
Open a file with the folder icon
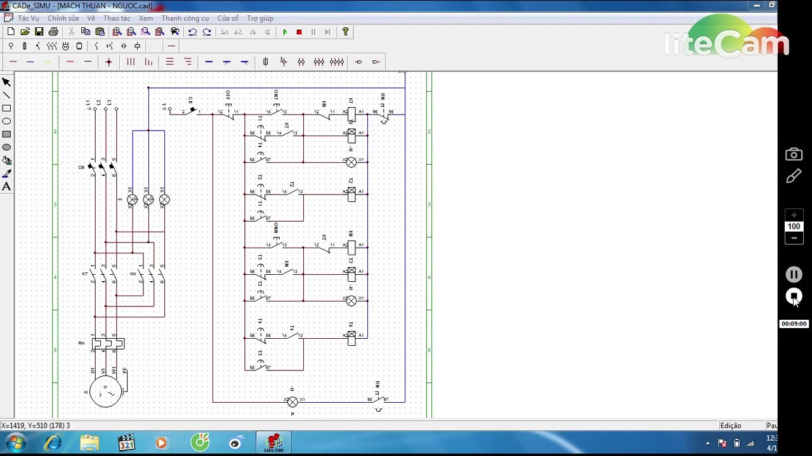pyautogui.click(x=25, y=32)
